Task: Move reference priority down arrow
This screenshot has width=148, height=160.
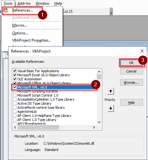Action: pyautogui.click(x=111, y=108)
